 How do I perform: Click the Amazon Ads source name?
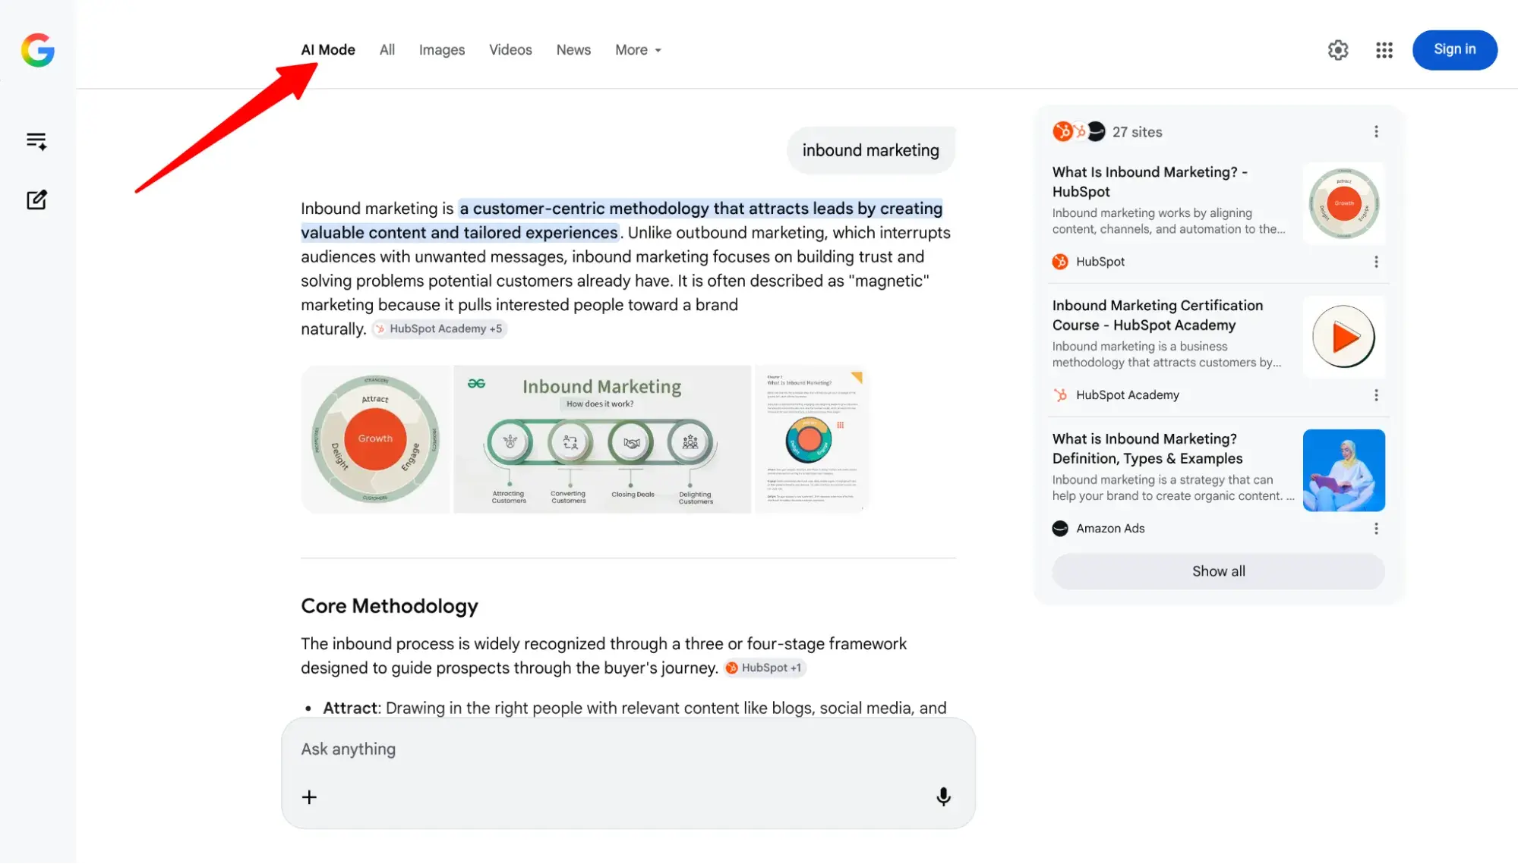coord(1109,529)
